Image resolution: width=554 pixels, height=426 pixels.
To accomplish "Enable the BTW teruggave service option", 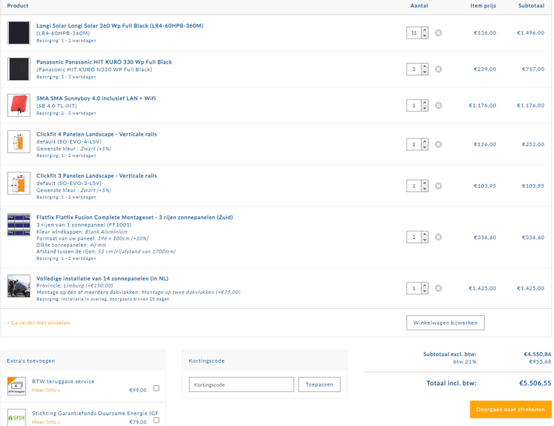I will 157,389.
